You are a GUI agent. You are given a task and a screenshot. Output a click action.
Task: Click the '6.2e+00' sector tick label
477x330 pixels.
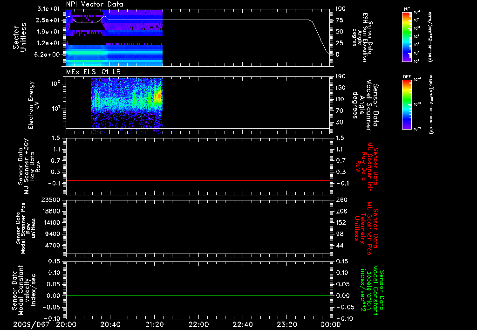(x=48, y=55)
